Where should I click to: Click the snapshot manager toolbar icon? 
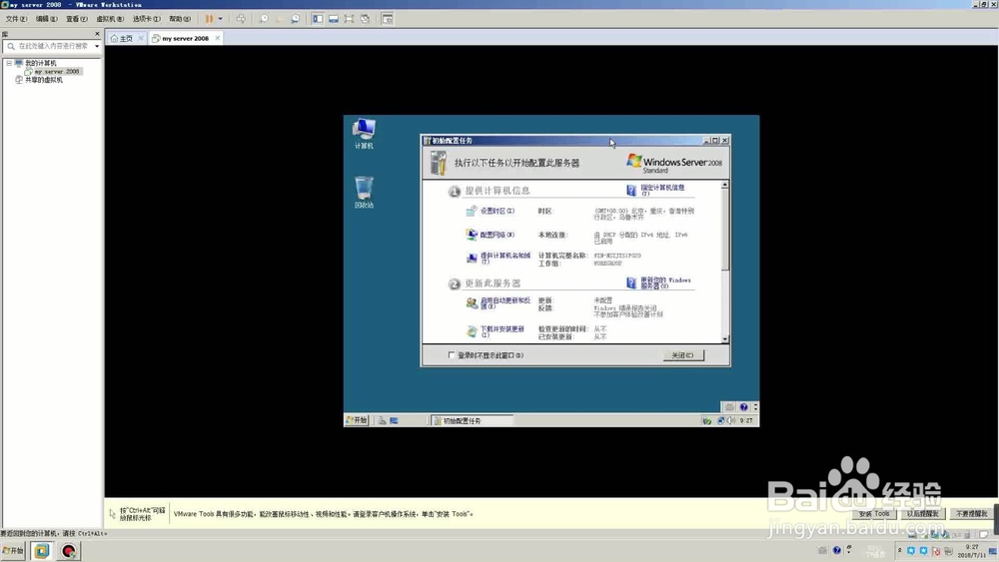point(295,19)
